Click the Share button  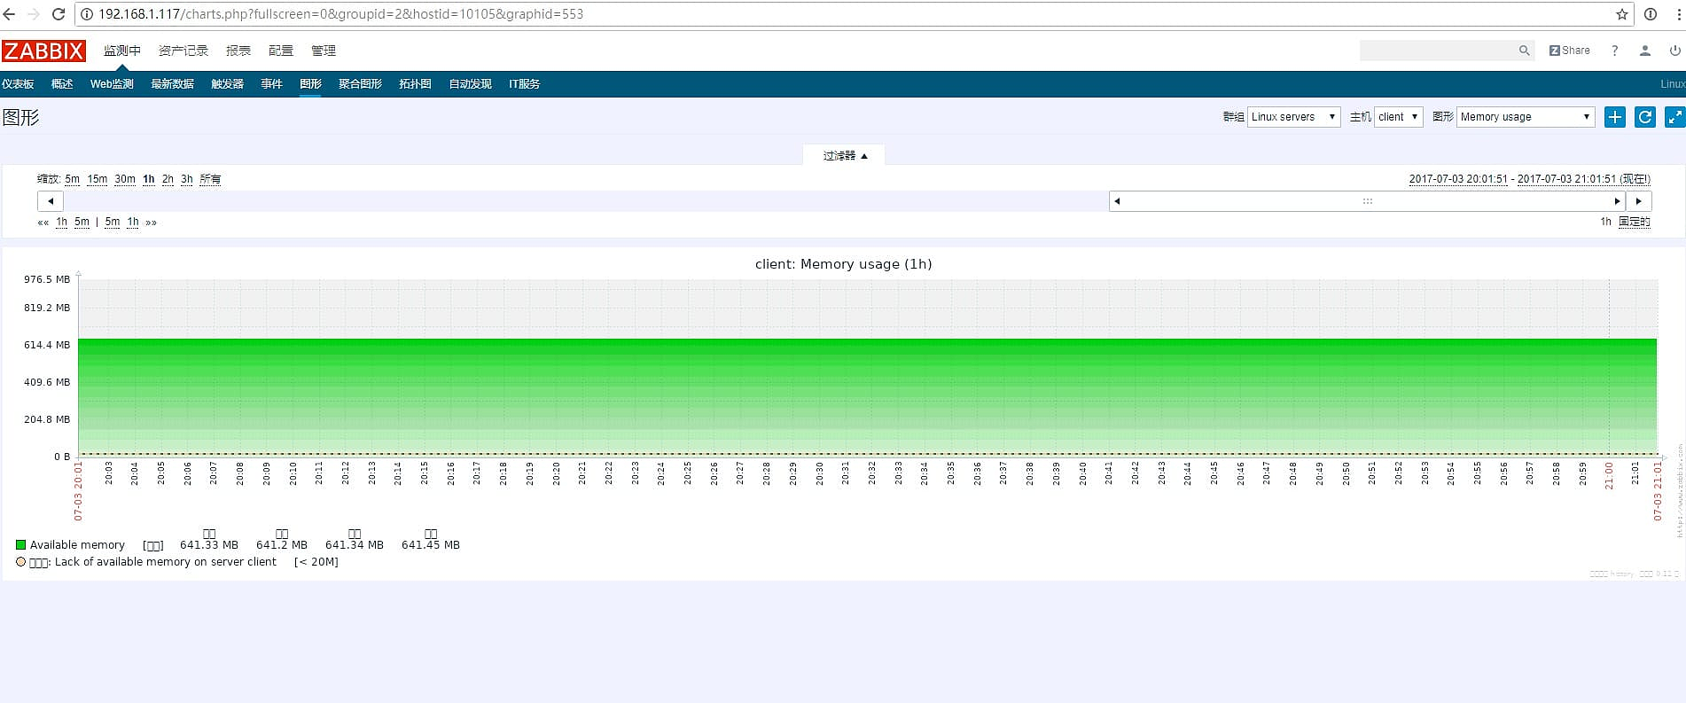(x=1569, y=51)
